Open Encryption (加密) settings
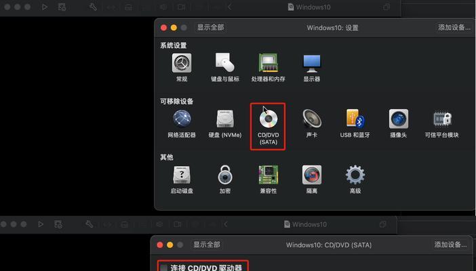Screen dimensions: 476x271 pyautogui.click(x=225, y=175)
